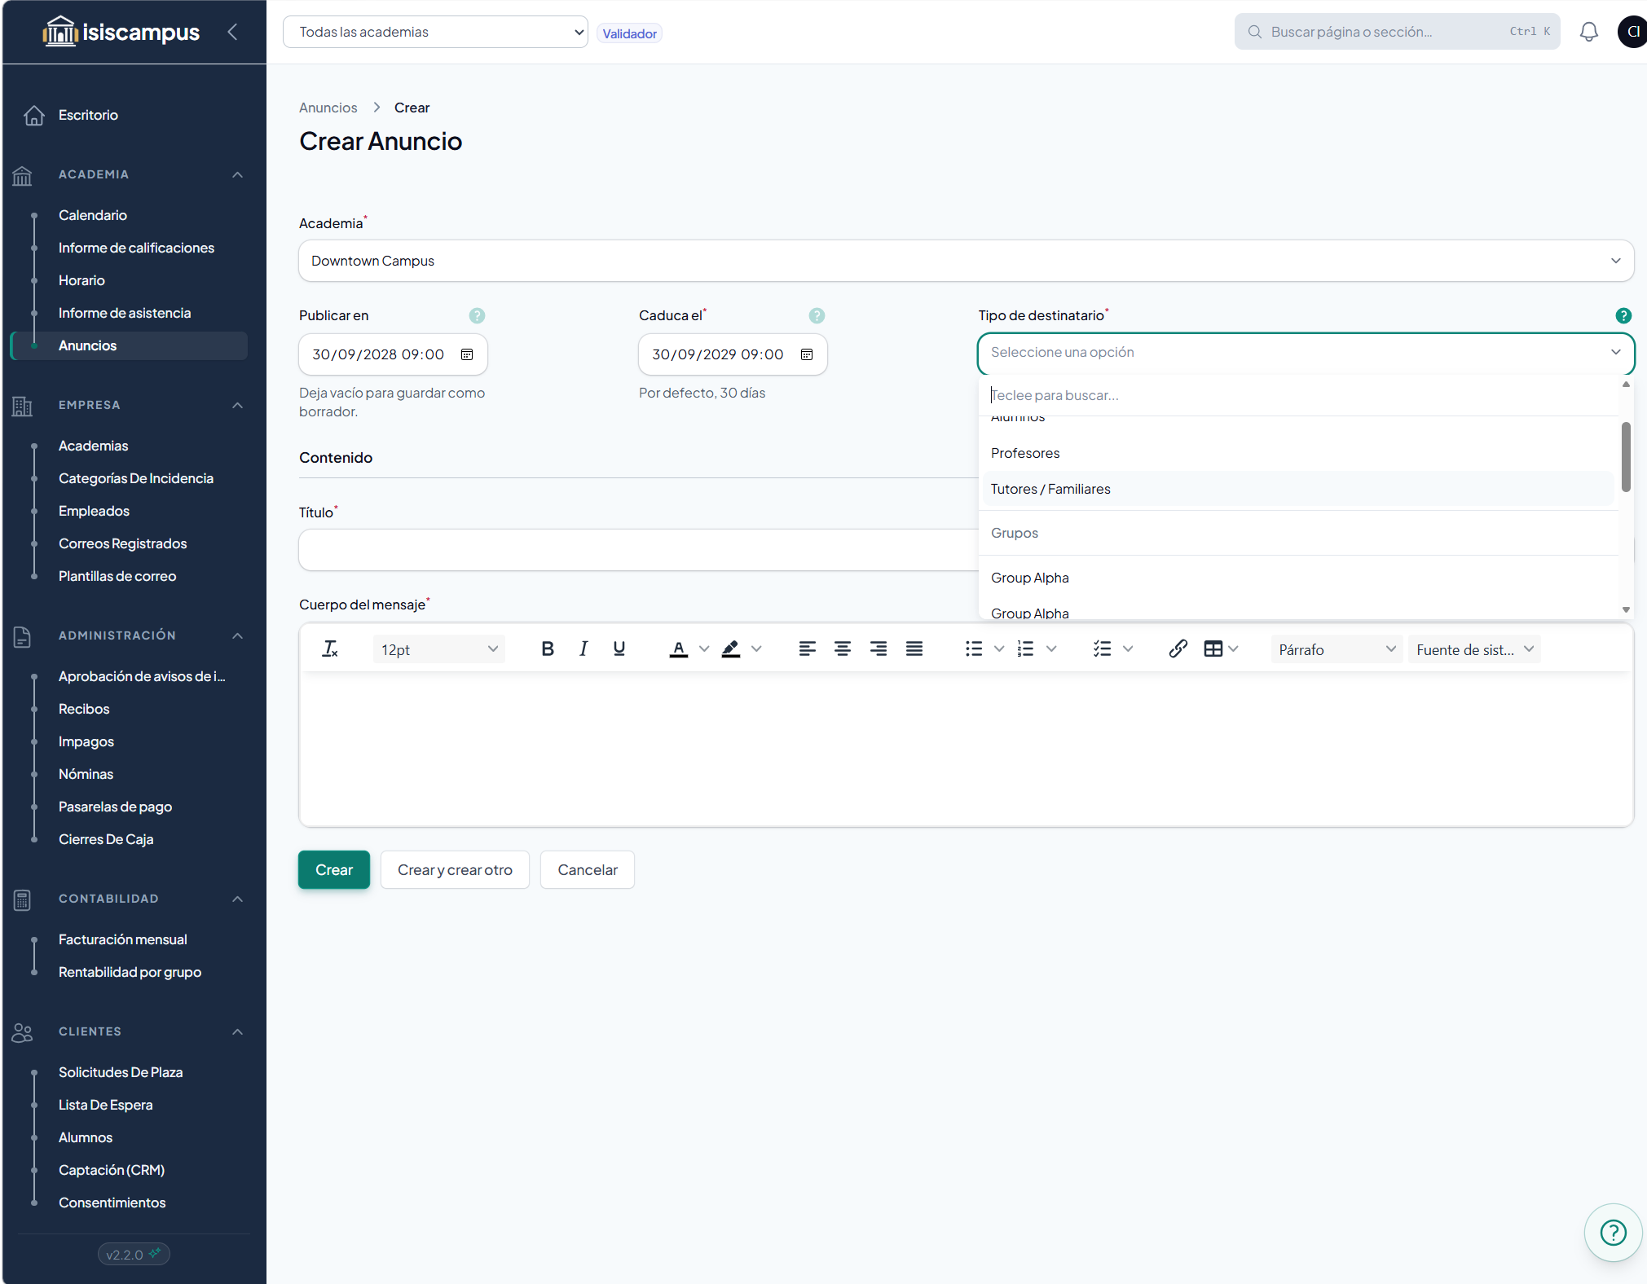Apply italic formatting in editor
The height and width of the screenshot is (1284, 1647).
583,649
